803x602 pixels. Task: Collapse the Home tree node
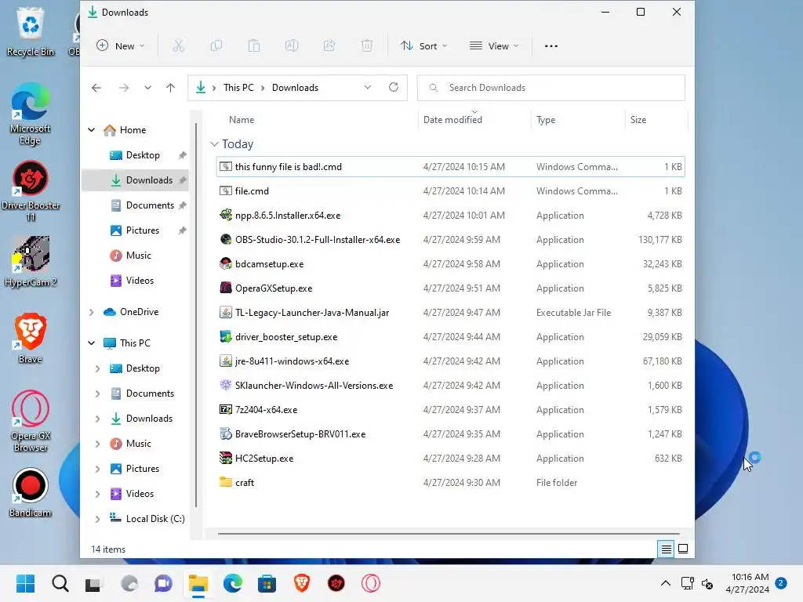pyautogui.click(x=92, y=130)
